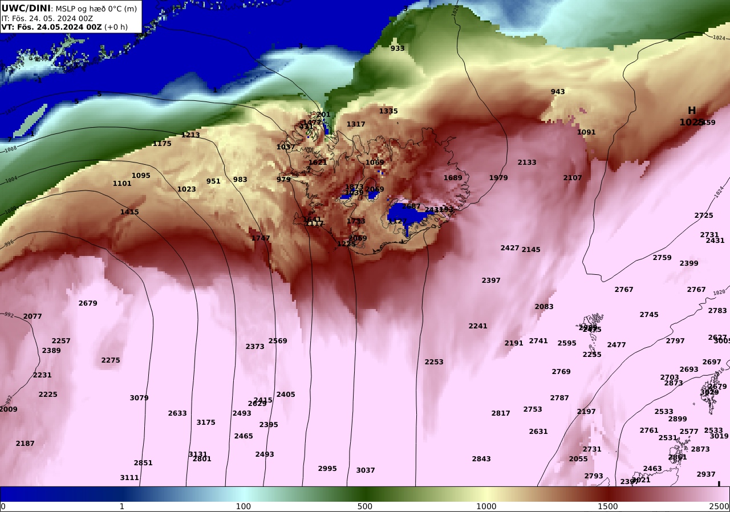Viewport: 730px width, 512px height.
Task: Click the IT: Fös. 24. 05. 2024 00Z line
Action: coord(47,18)
